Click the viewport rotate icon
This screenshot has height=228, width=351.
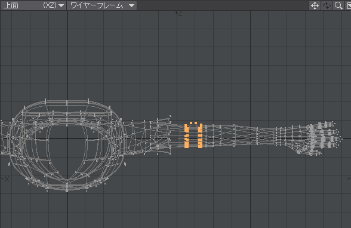pos(327,5)
